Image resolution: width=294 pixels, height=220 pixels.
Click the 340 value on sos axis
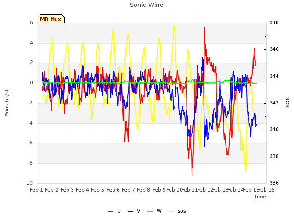274,129
